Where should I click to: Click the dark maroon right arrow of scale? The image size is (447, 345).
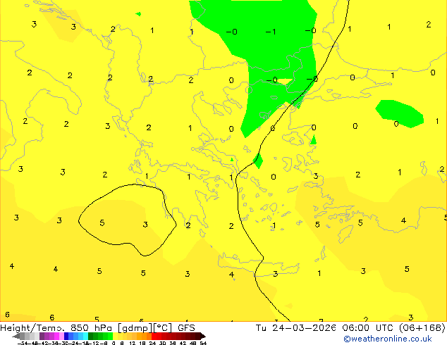pyautogui.click(x=203, y=336)
